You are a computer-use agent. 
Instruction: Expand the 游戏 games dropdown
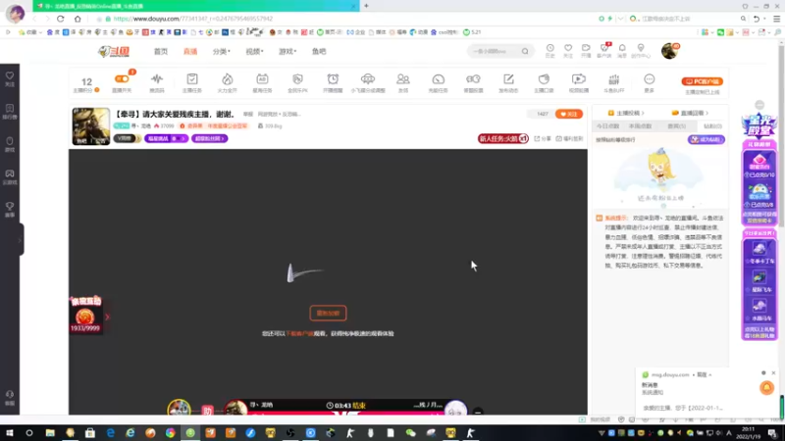[288, 52]
